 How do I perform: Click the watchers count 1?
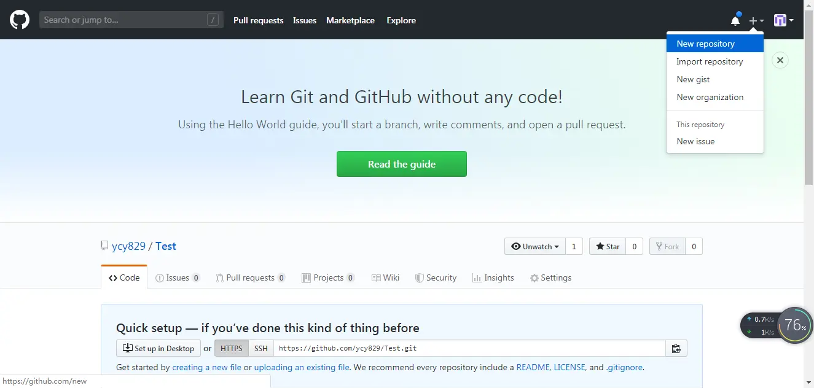coord(574,246)
